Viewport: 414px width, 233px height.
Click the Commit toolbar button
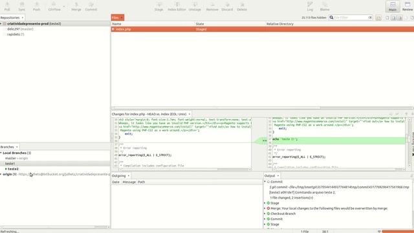point(91,6)
